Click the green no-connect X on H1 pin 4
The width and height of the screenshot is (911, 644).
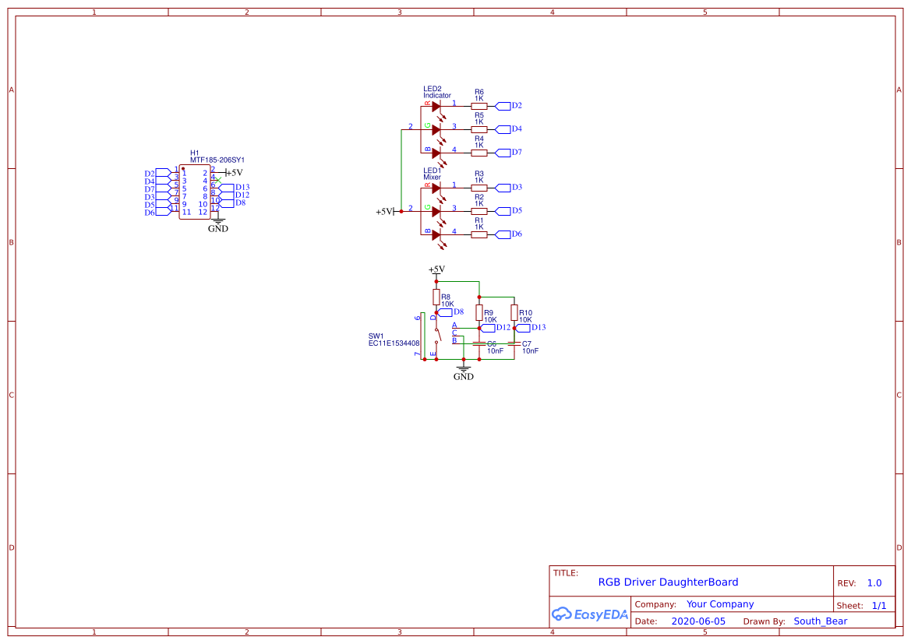click(x=219, y=181)
